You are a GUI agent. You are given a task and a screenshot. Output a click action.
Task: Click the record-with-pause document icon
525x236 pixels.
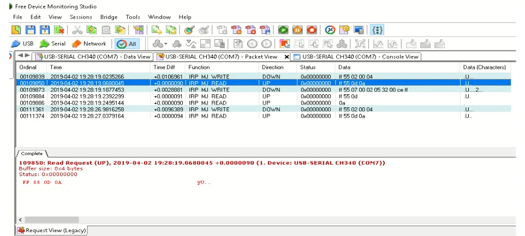(236, 30)
